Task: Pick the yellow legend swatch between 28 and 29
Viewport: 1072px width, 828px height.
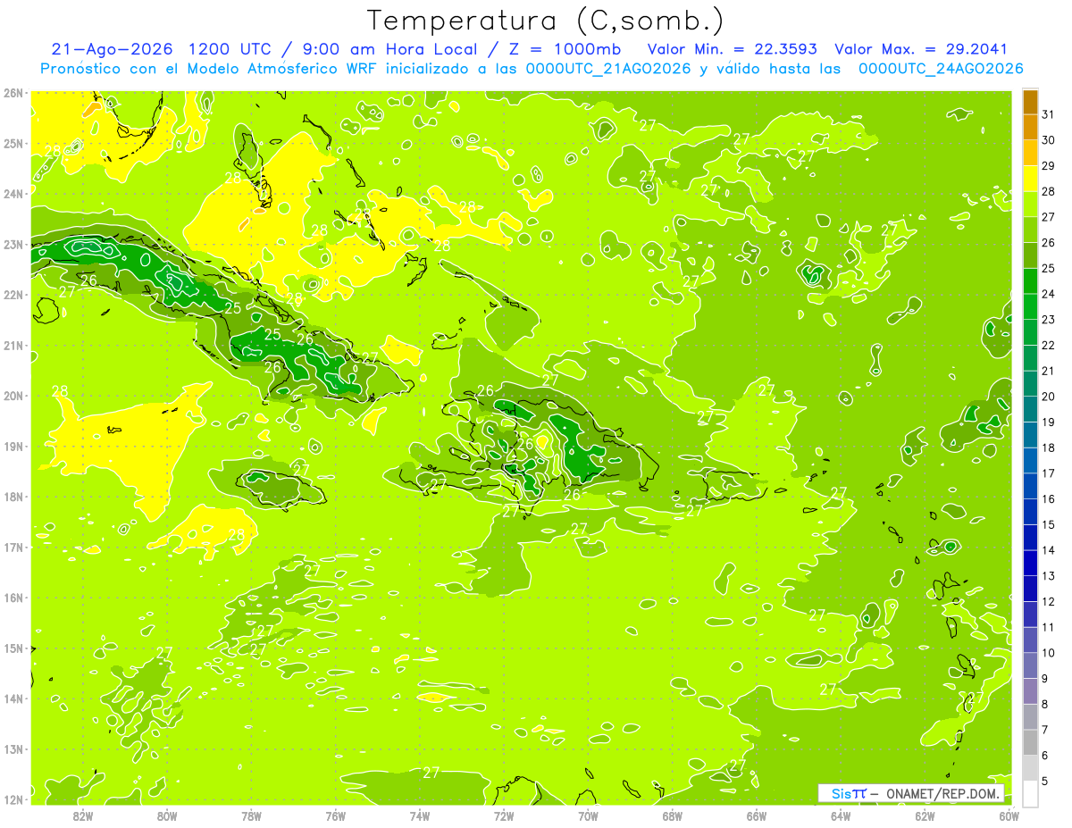Action: click(1030, 179)
